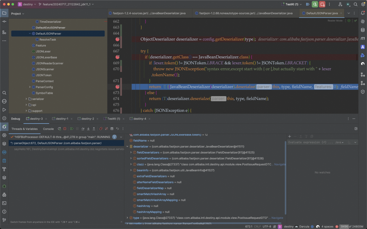Collapse the DefaultJSONParser tree node
The width and height of the screenshot is (367, 229).
[30, 33]
